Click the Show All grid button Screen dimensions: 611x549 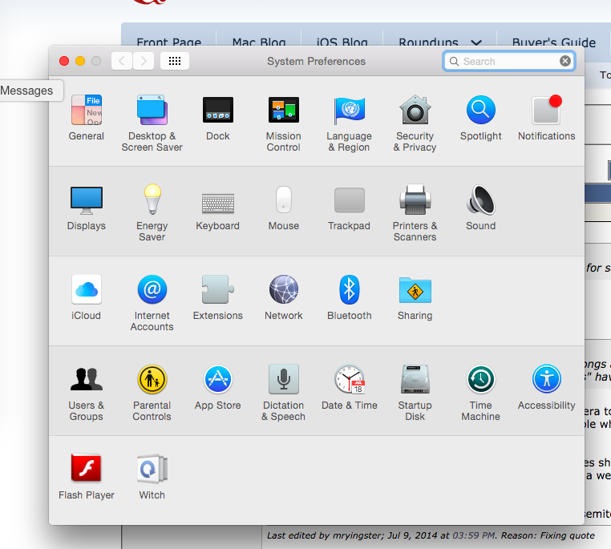[175, 61]
